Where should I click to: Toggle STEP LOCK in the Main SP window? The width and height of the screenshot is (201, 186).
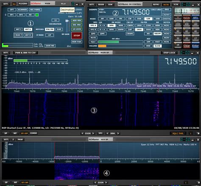click(169, 53)
